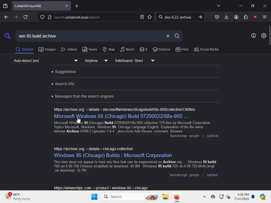Open the notification bell
The image size is (271, 203).
click(253, 197)
